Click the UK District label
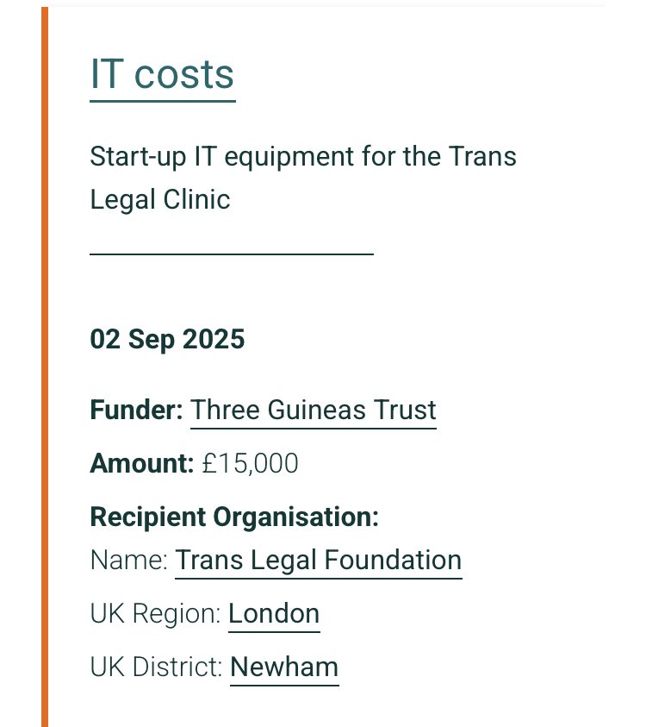 (x=156, y=667)
